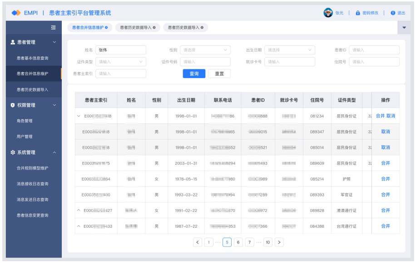The width and height of the screenshot is (416, 263).
Task: Open the 出生日期 dropdown
Action: point(290,50)
